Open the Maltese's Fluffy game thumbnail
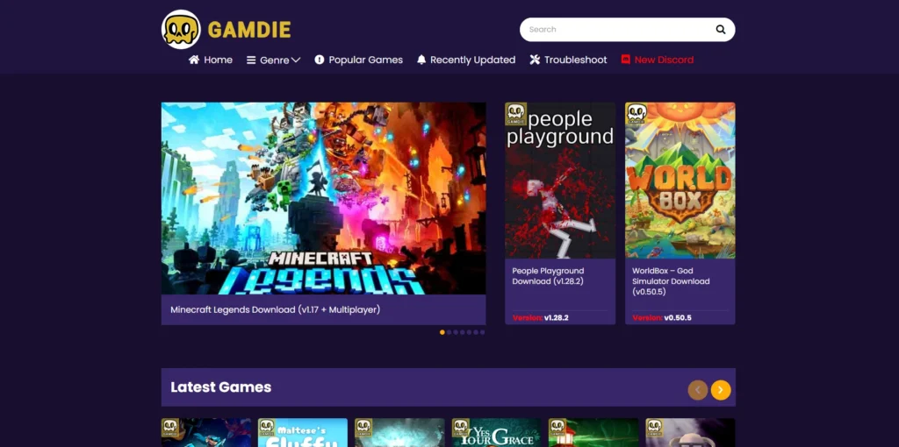This screenshot has height=447, width=899. coord(303,433)
